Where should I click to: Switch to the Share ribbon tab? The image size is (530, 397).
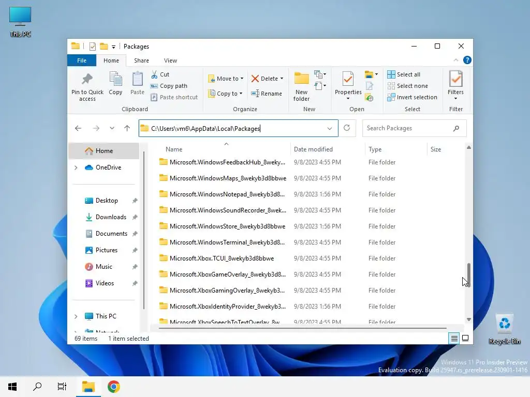(141, 60)
